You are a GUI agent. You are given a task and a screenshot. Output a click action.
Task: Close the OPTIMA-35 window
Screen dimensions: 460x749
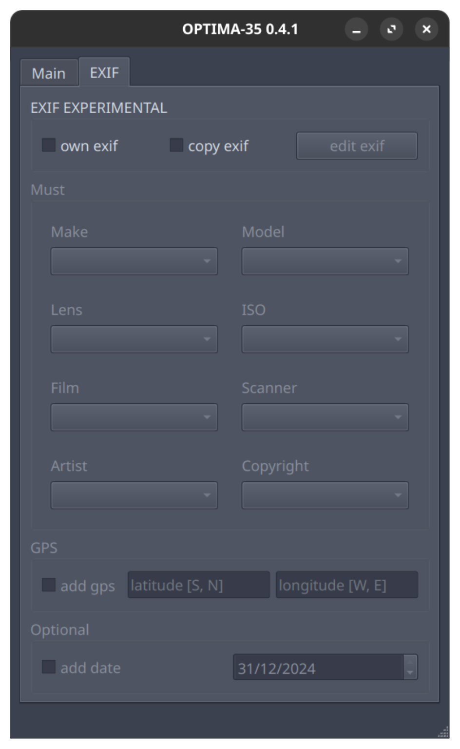pyautogui.click(x=426, y=30)
